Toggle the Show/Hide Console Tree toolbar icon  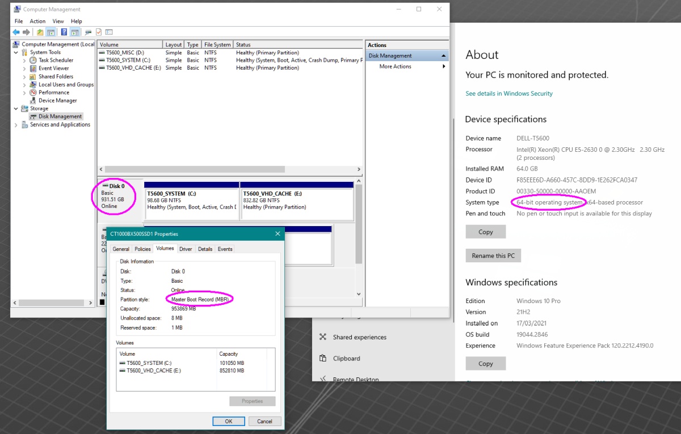[51, 32]
